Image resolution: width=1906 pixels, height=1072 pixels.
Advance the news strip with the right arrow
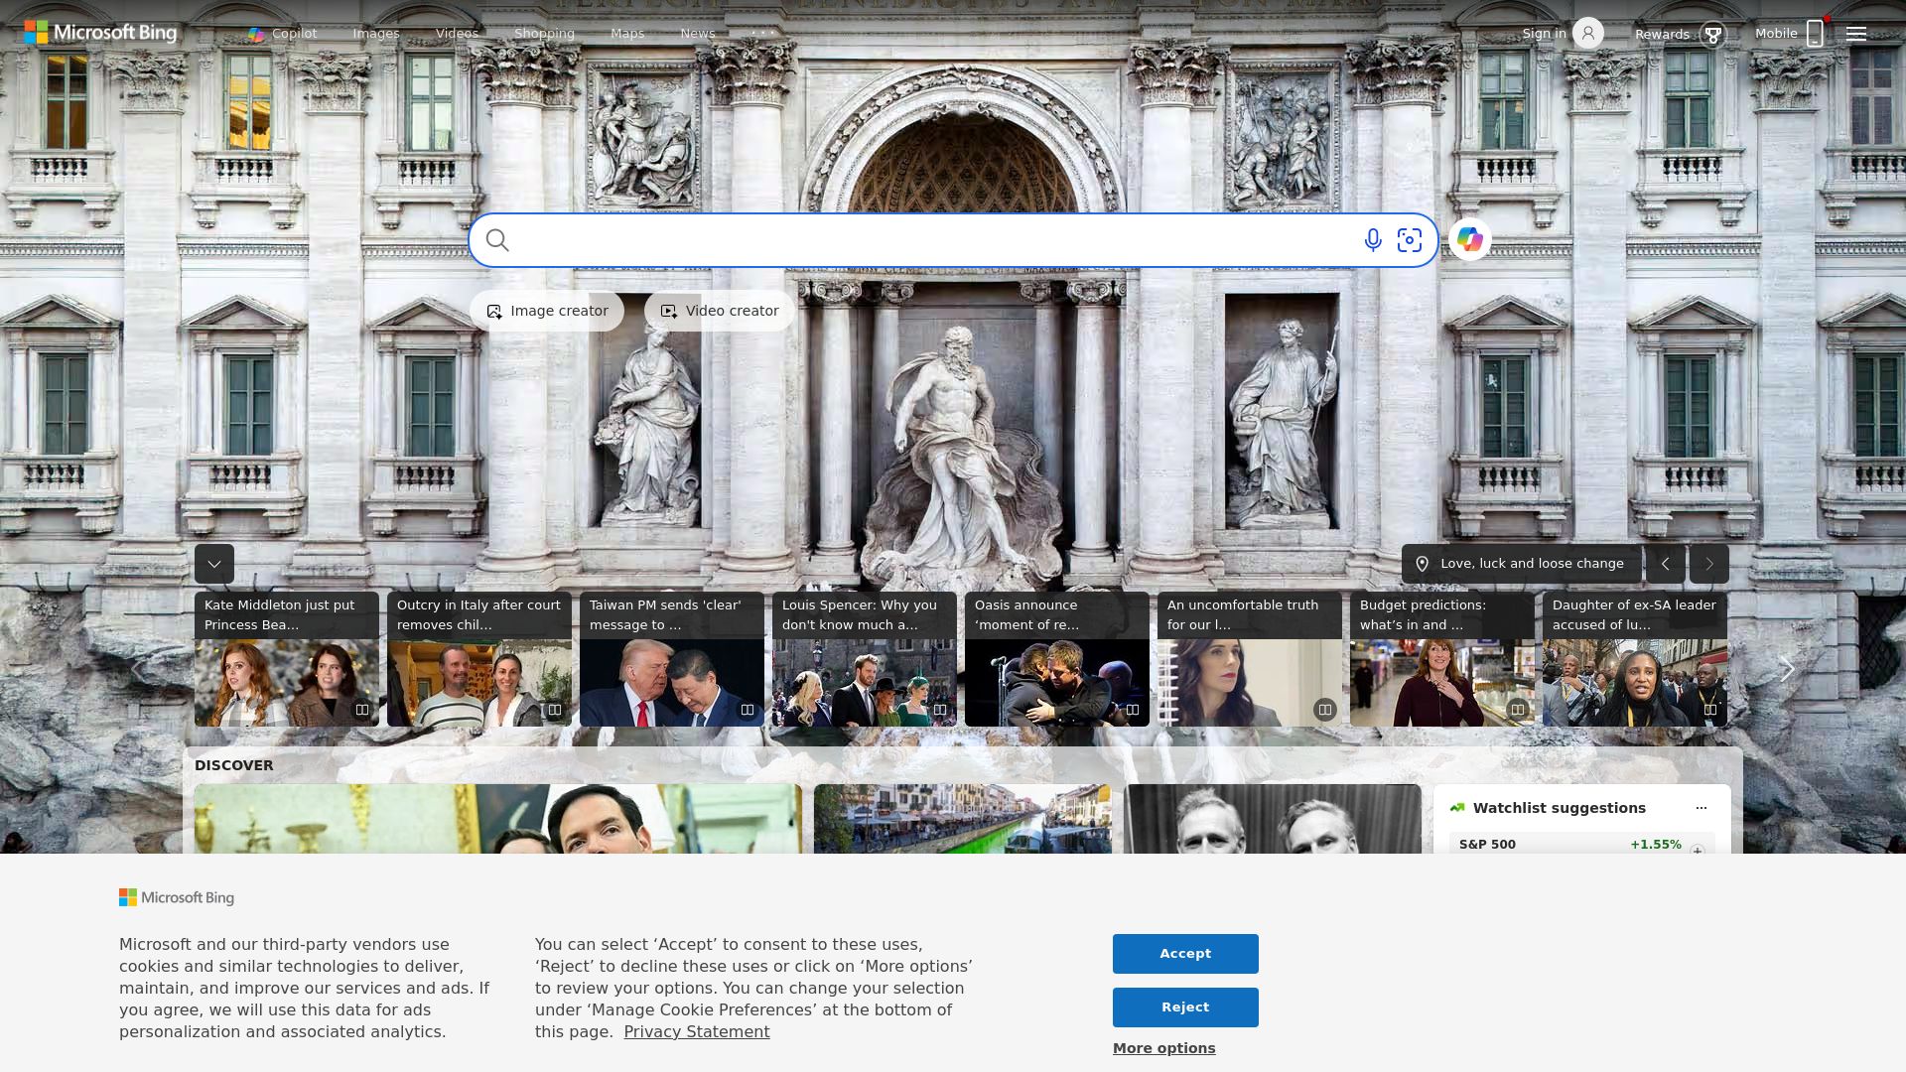point(1787,670)
